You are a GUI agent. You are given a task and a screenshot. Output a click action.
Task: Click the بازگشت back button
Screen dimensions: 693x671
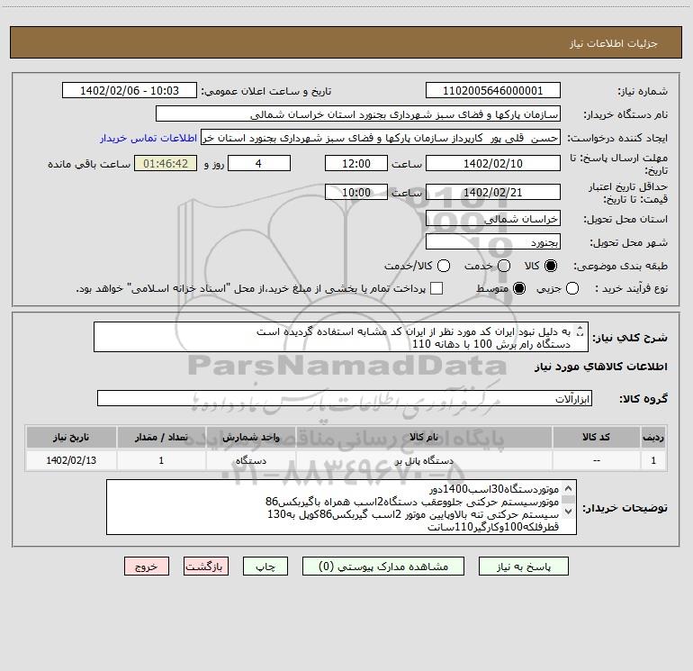click(206, 567)
